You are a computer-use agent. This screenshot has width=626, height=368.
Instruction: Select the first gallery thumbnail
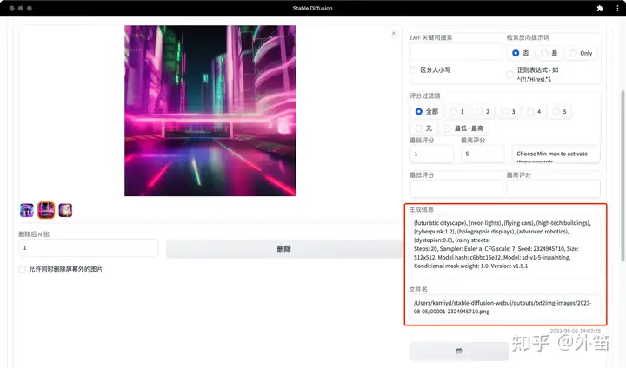click(x=27, y=210)
